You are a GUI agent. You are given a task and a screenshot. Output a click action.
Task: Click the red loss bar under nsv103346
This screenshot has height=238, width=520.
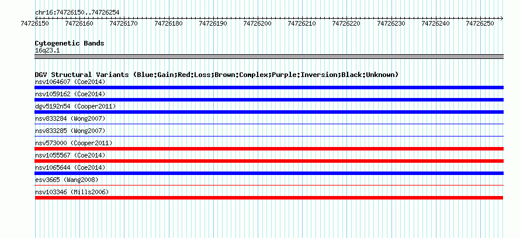point(269,198)
